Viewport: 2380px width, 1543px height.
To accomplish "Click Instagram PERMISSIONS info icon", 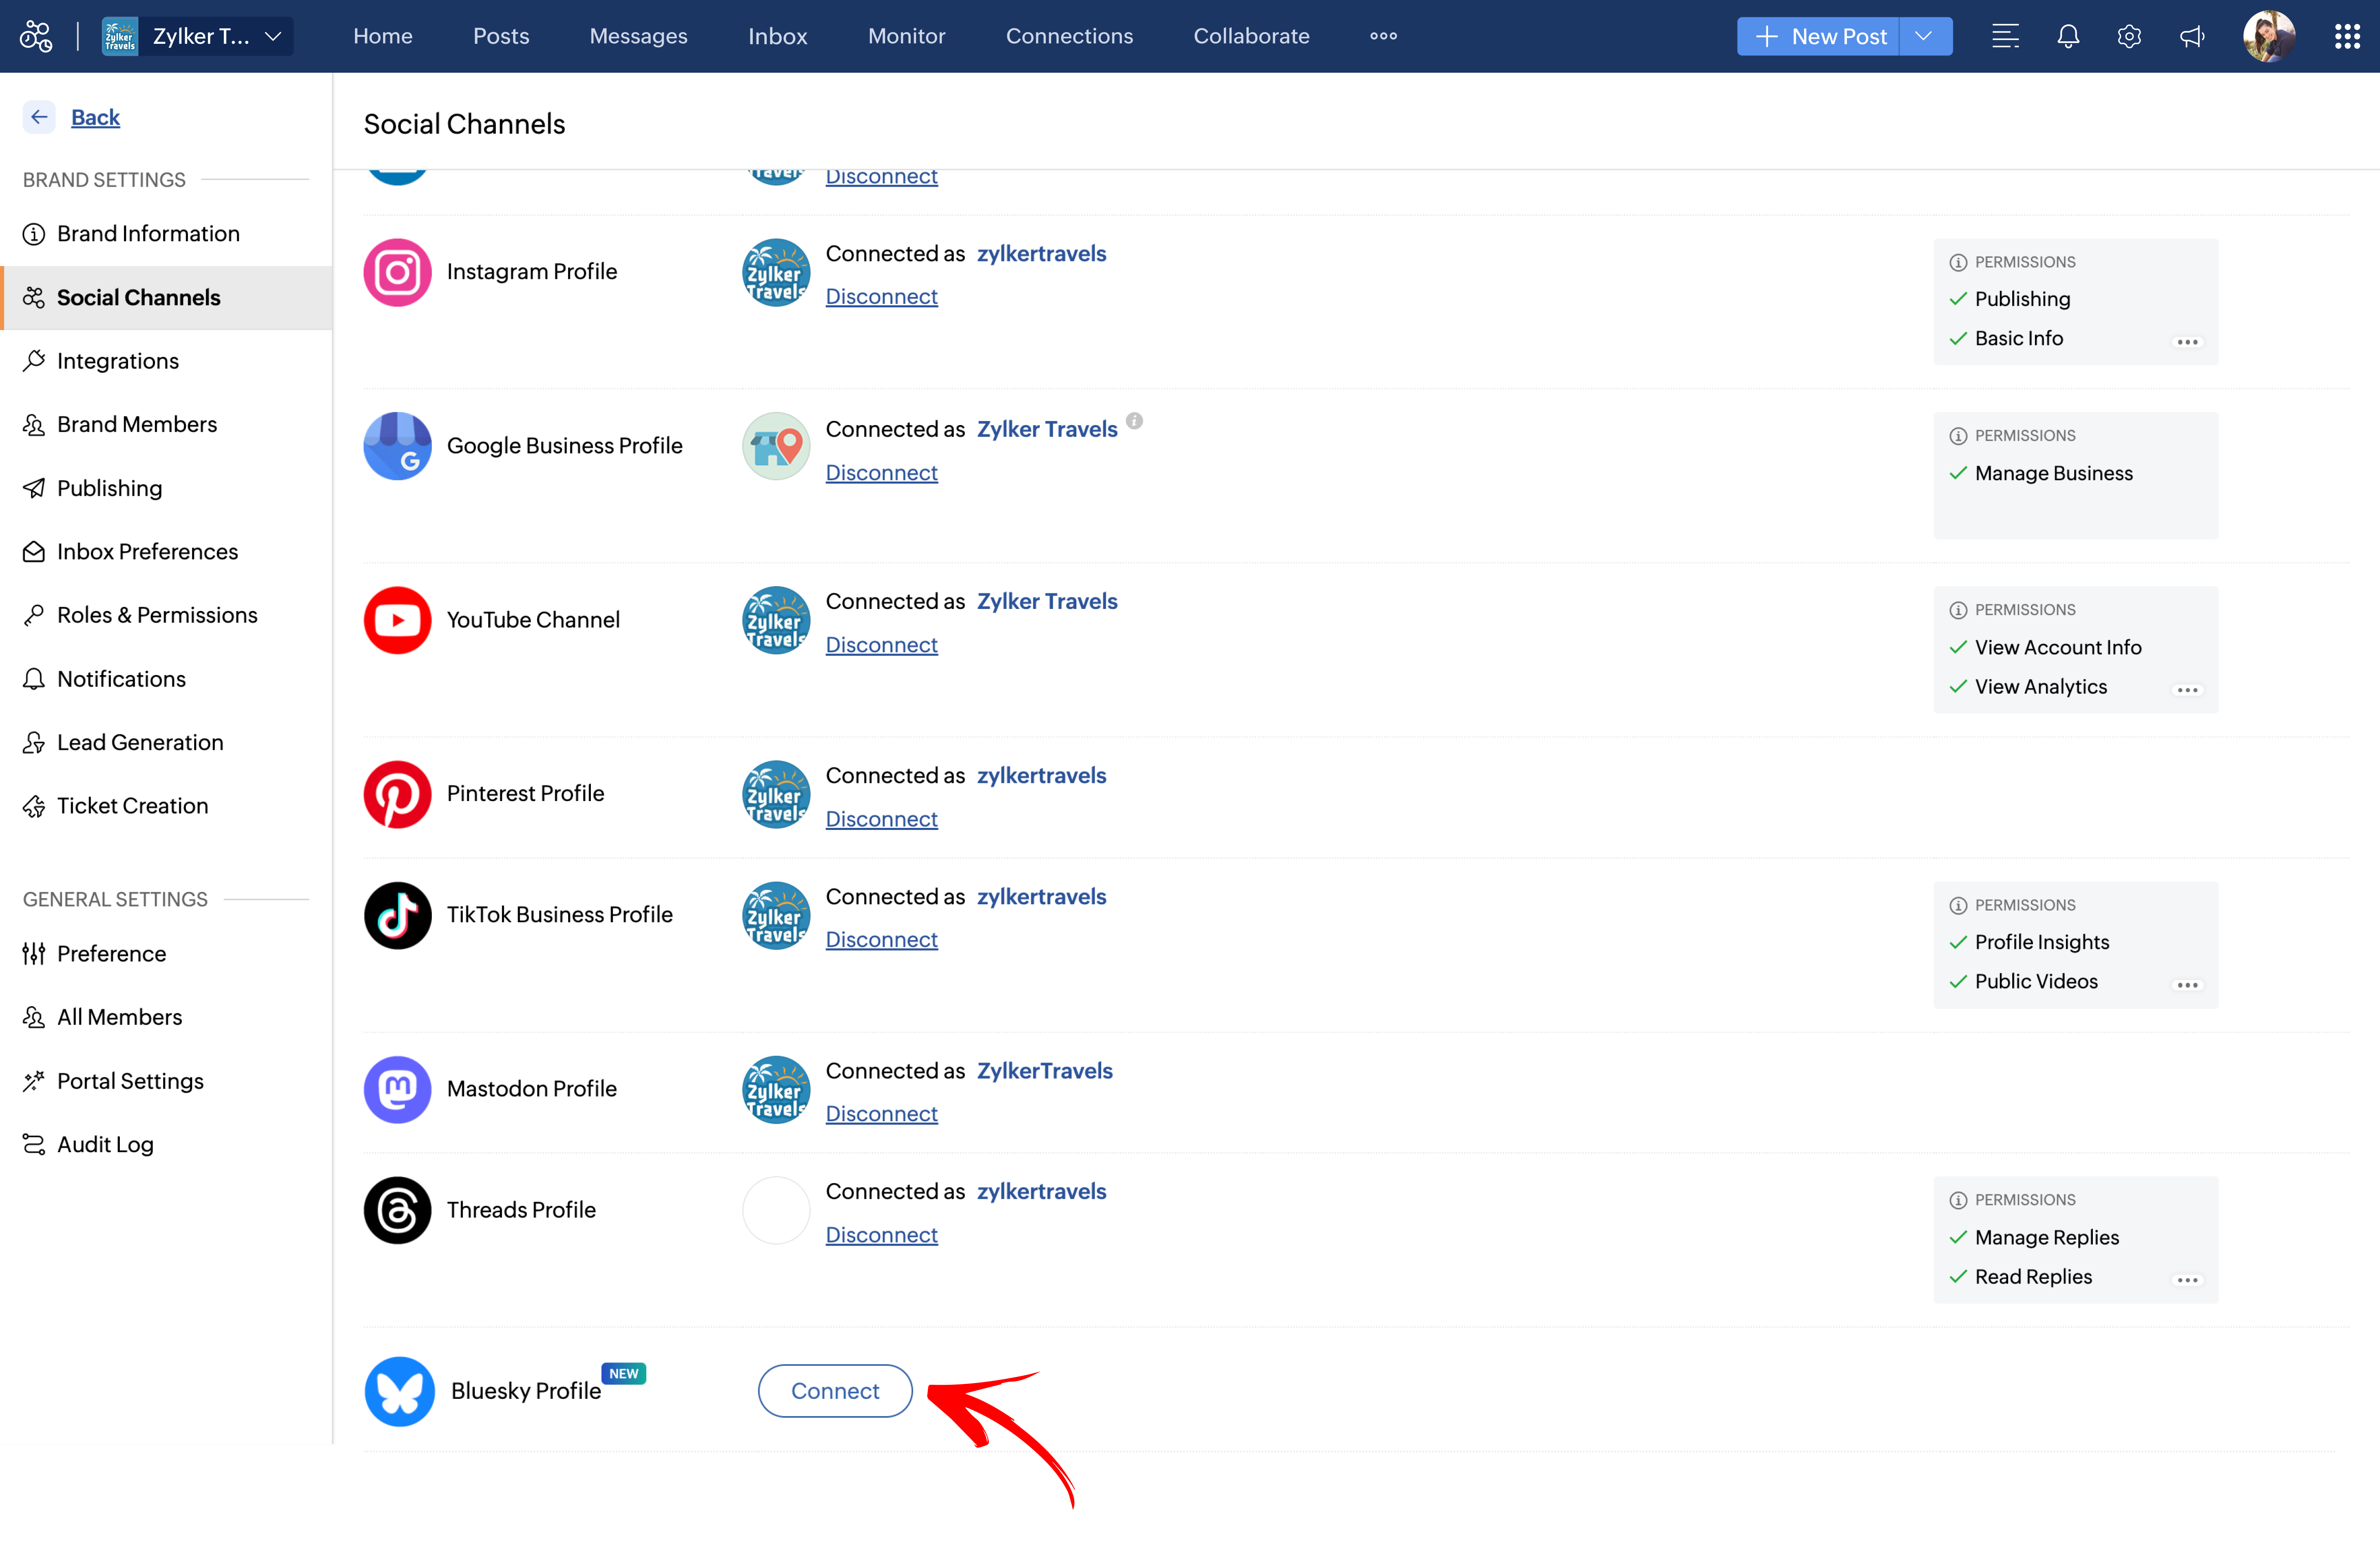I will 1958,262.
